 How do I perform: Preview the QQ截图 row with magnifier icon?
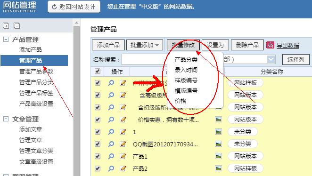111,144
